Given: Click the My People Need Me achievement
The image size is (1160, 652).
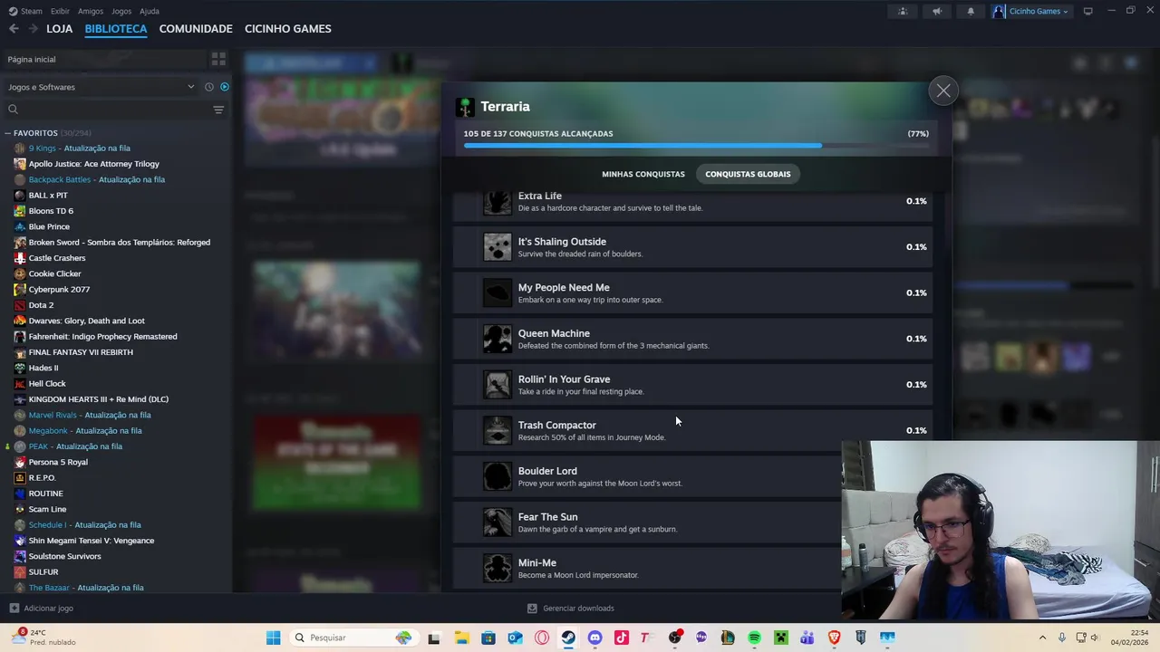Looking at the screenshot, I should click(693, 292).
